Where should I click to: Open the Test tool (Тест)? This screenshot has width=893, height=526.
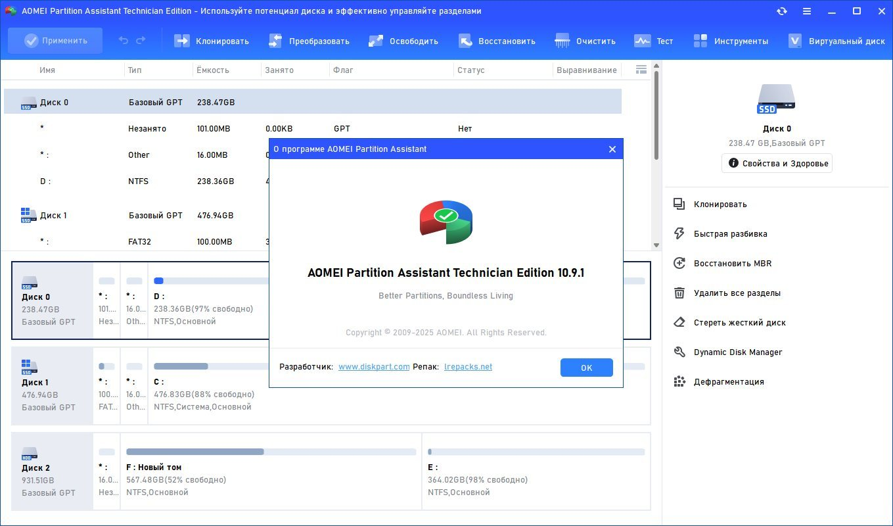coord(642,41)
